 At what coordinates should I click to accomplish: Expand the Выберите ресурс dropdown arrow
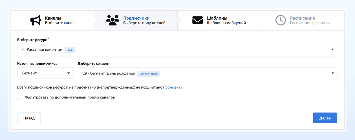click(x=333, y=50)
